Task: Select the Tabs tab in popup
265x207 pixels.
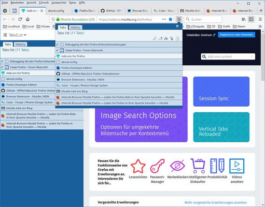Action: (63, 27)
